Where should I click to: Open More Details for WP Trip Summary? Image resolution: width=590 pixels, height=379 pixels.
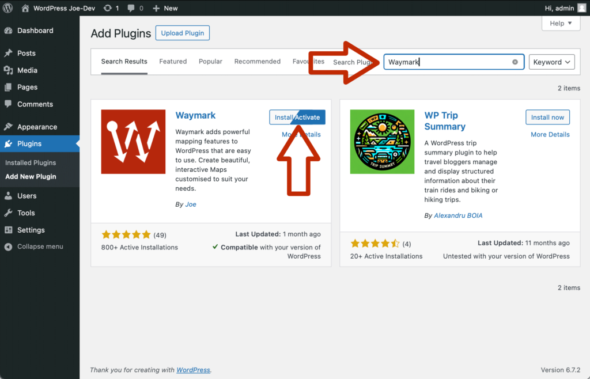pyautogui.click(x=550, y=135)
